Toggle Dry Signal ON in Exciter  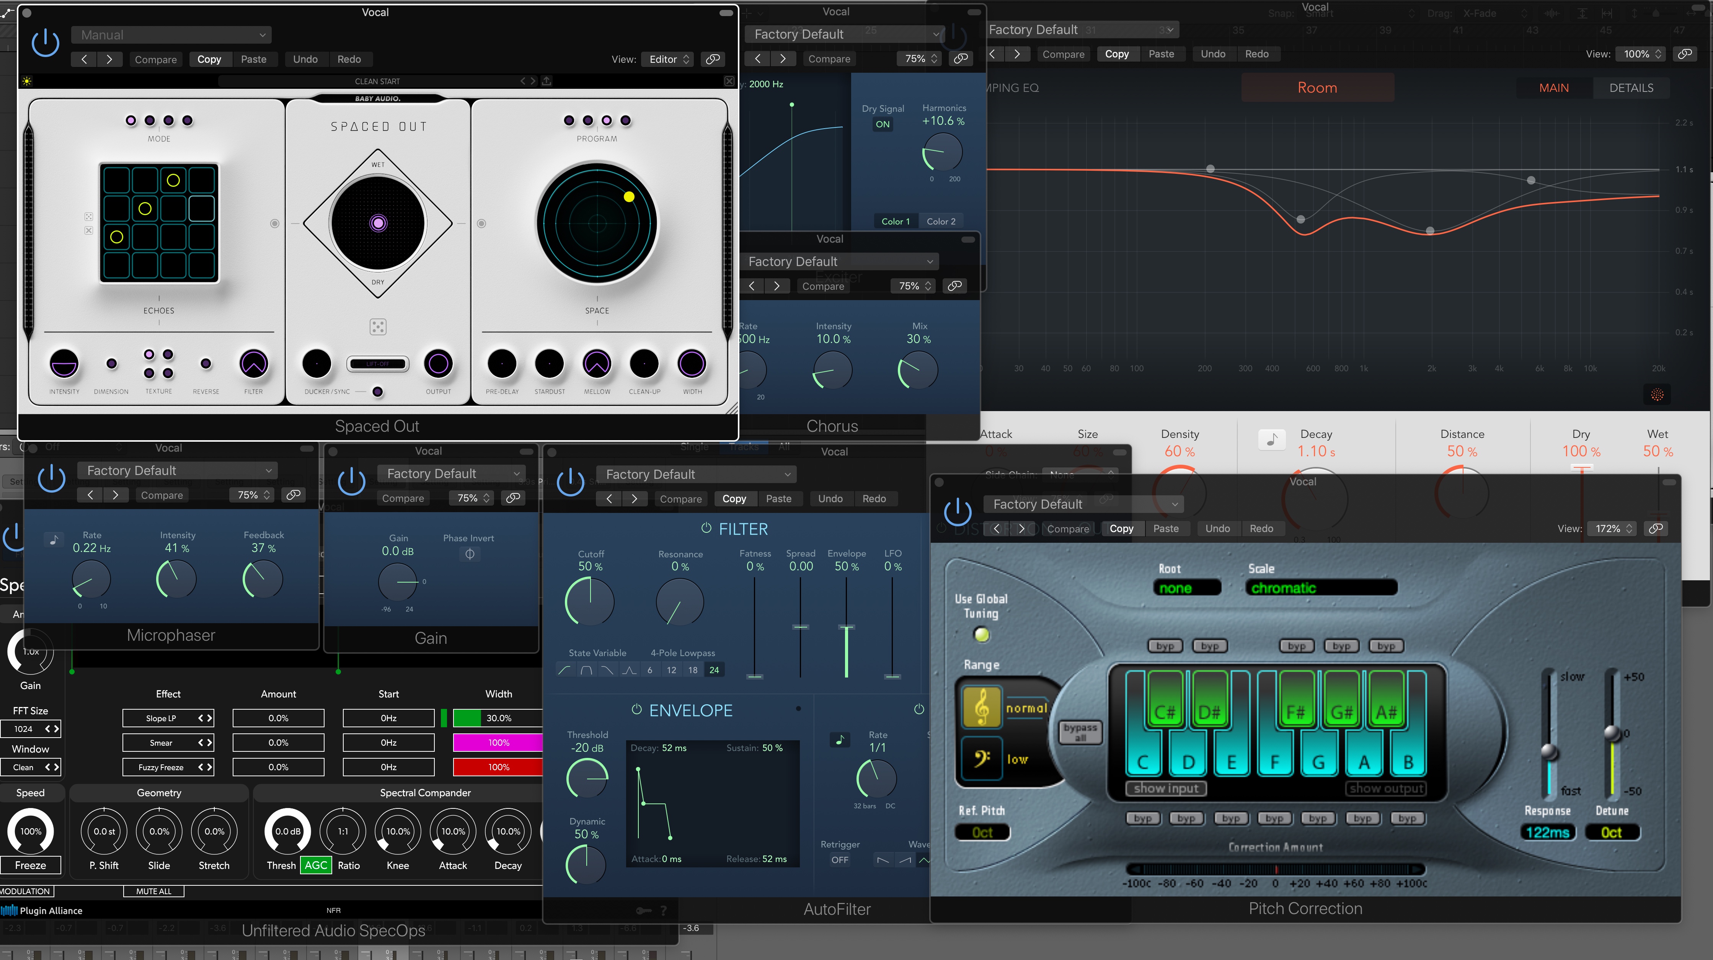(883, 124)
